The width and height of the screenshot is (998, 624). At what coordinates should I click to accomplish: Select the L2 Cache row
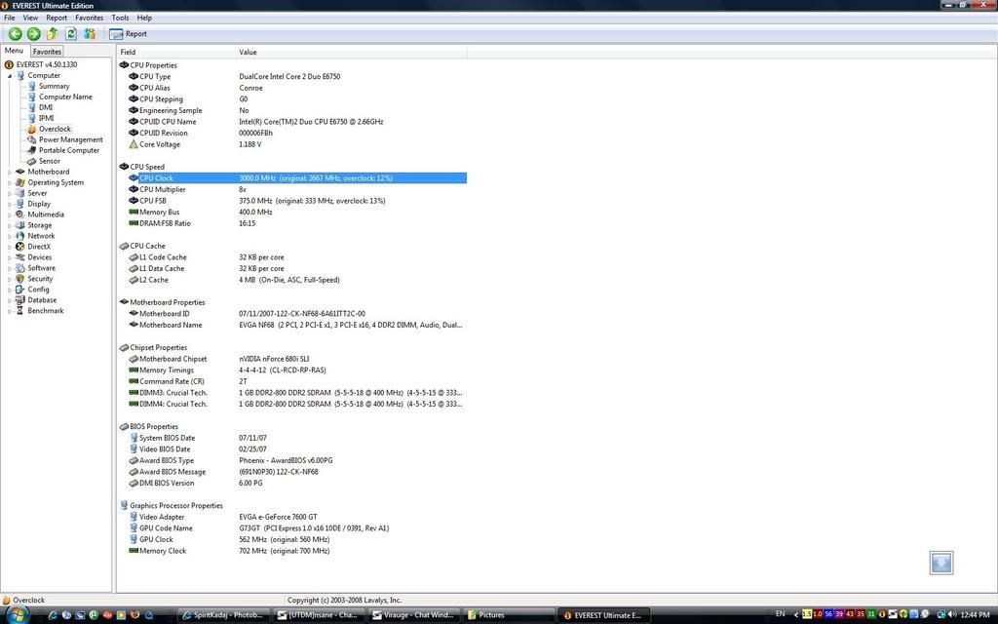[x=292, y=280]
